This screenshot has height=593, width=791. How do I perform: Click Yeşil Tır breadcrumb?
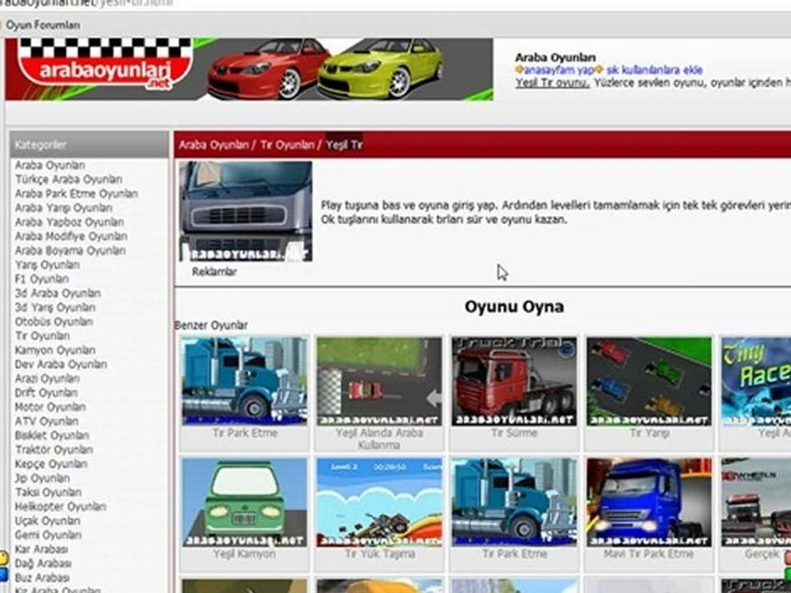pyautogui.click(x=344, y=145)
